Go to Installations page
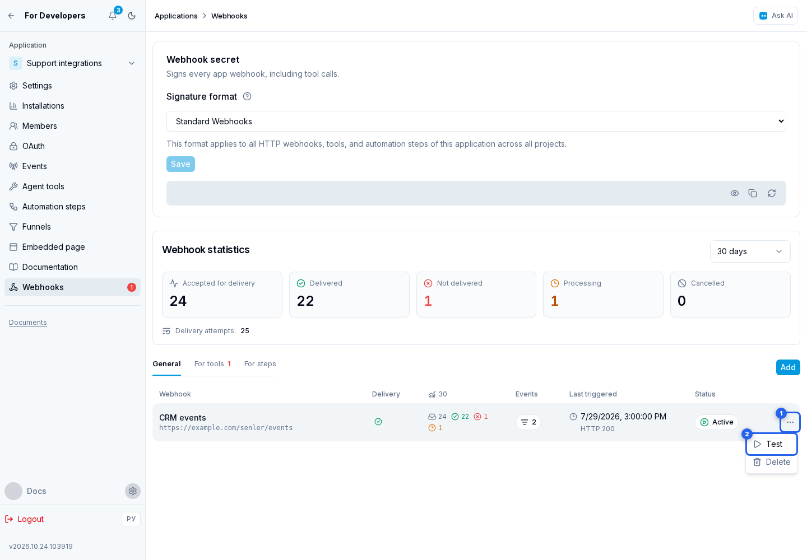Image resolution: width=807 pixels, height=560 pixels. (x=72, y=106)
